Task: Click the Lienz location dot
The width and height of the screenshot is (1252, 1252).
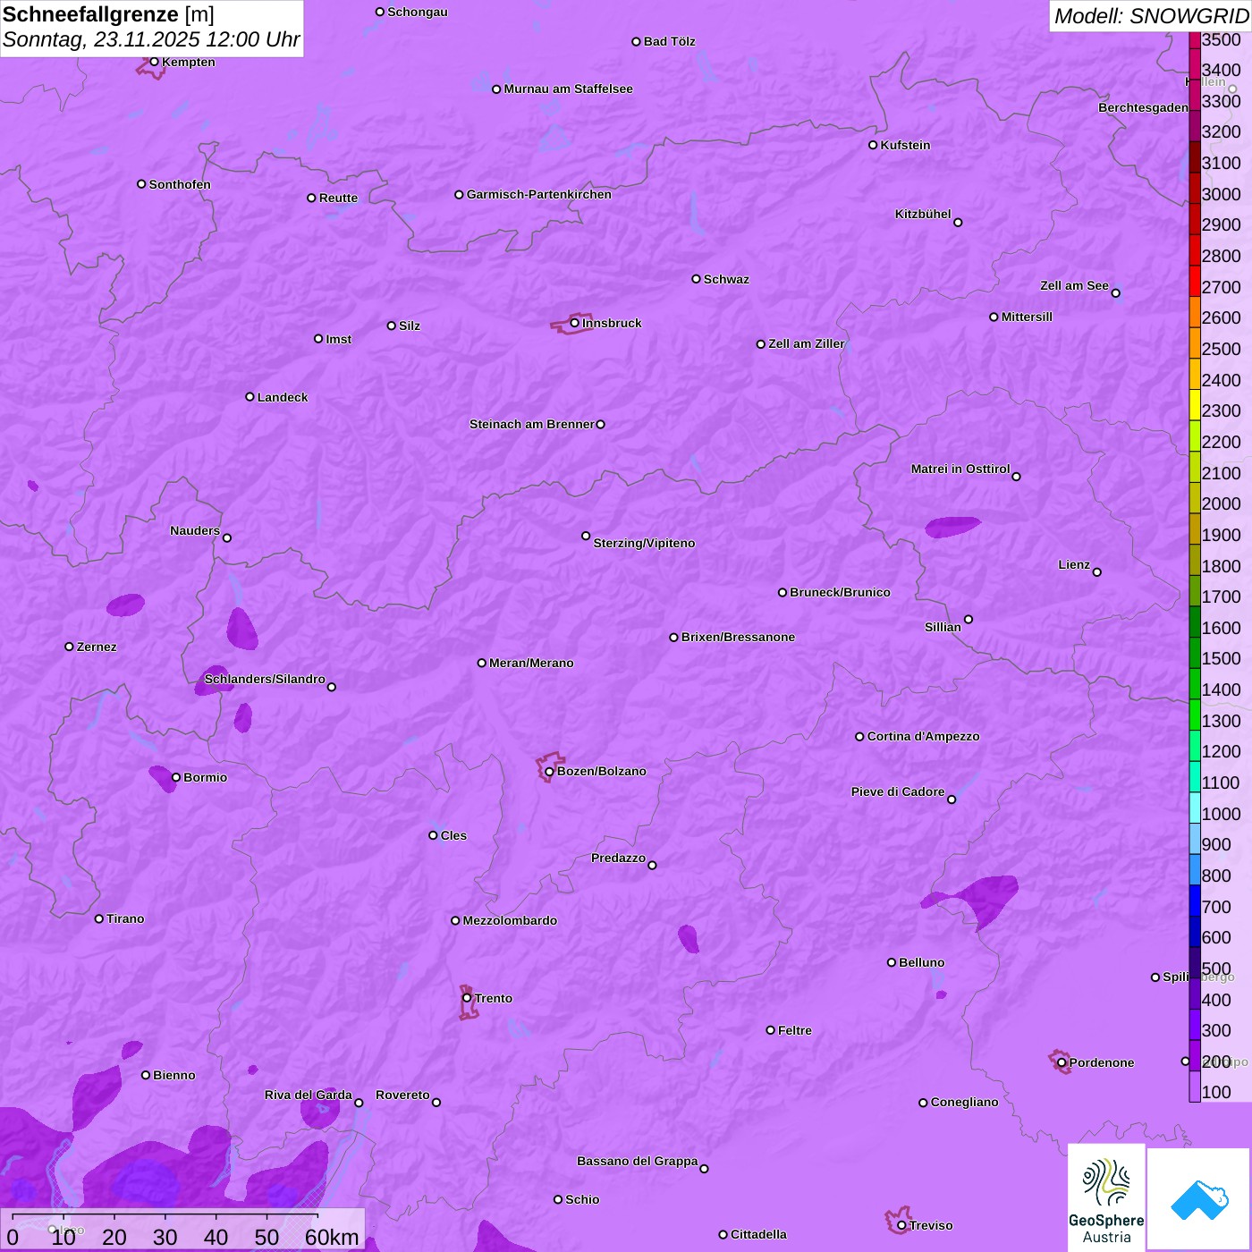Action: click(1097, 572)
